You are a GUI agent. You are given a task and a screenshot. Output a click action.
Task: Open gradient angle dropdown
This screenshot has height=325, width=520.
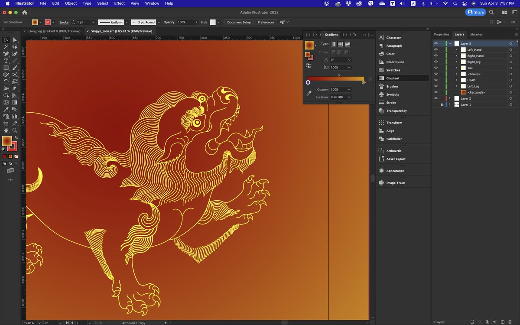pyautogui.click(x=349, y=60)
